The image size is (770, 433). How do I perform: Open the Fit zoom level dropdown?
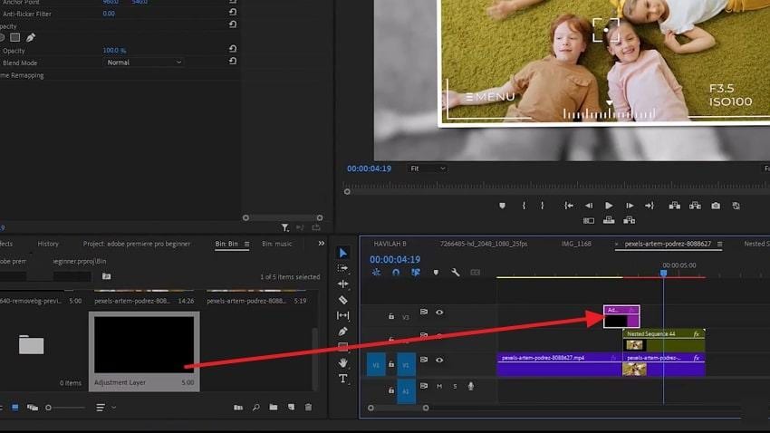(x=428, y=168)
